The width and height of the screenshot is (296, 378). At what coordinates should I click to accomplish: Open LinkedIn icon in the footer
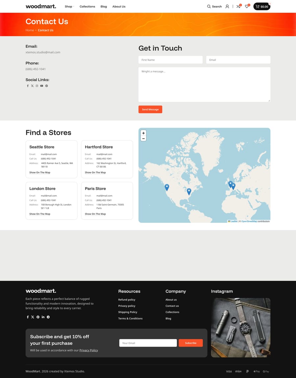tap(43, 317)
